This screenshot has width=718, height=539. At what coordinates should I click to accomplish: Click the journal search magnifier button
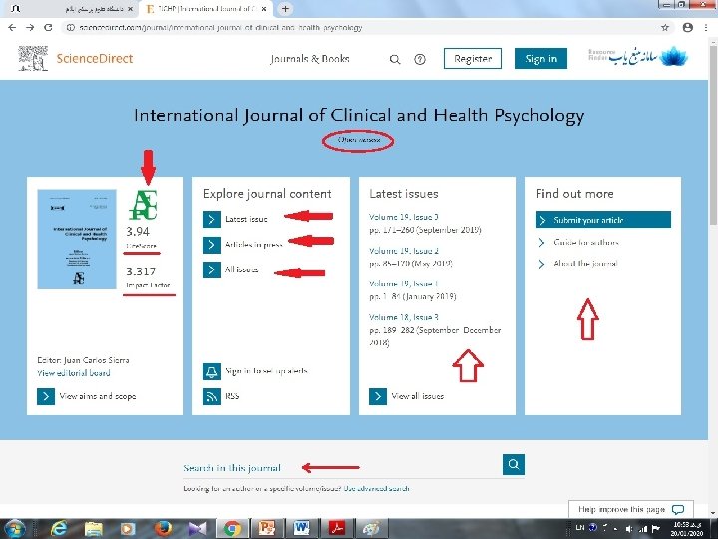(x=514, y=465)
